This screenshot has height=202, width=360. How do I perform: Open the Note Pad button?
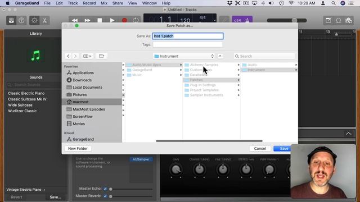coord(328,20)
